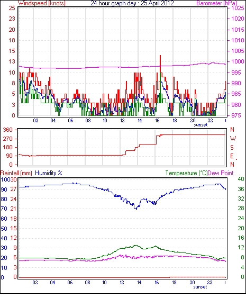
Task: Click the sunset label under wind graph
Action: [201, 125]
